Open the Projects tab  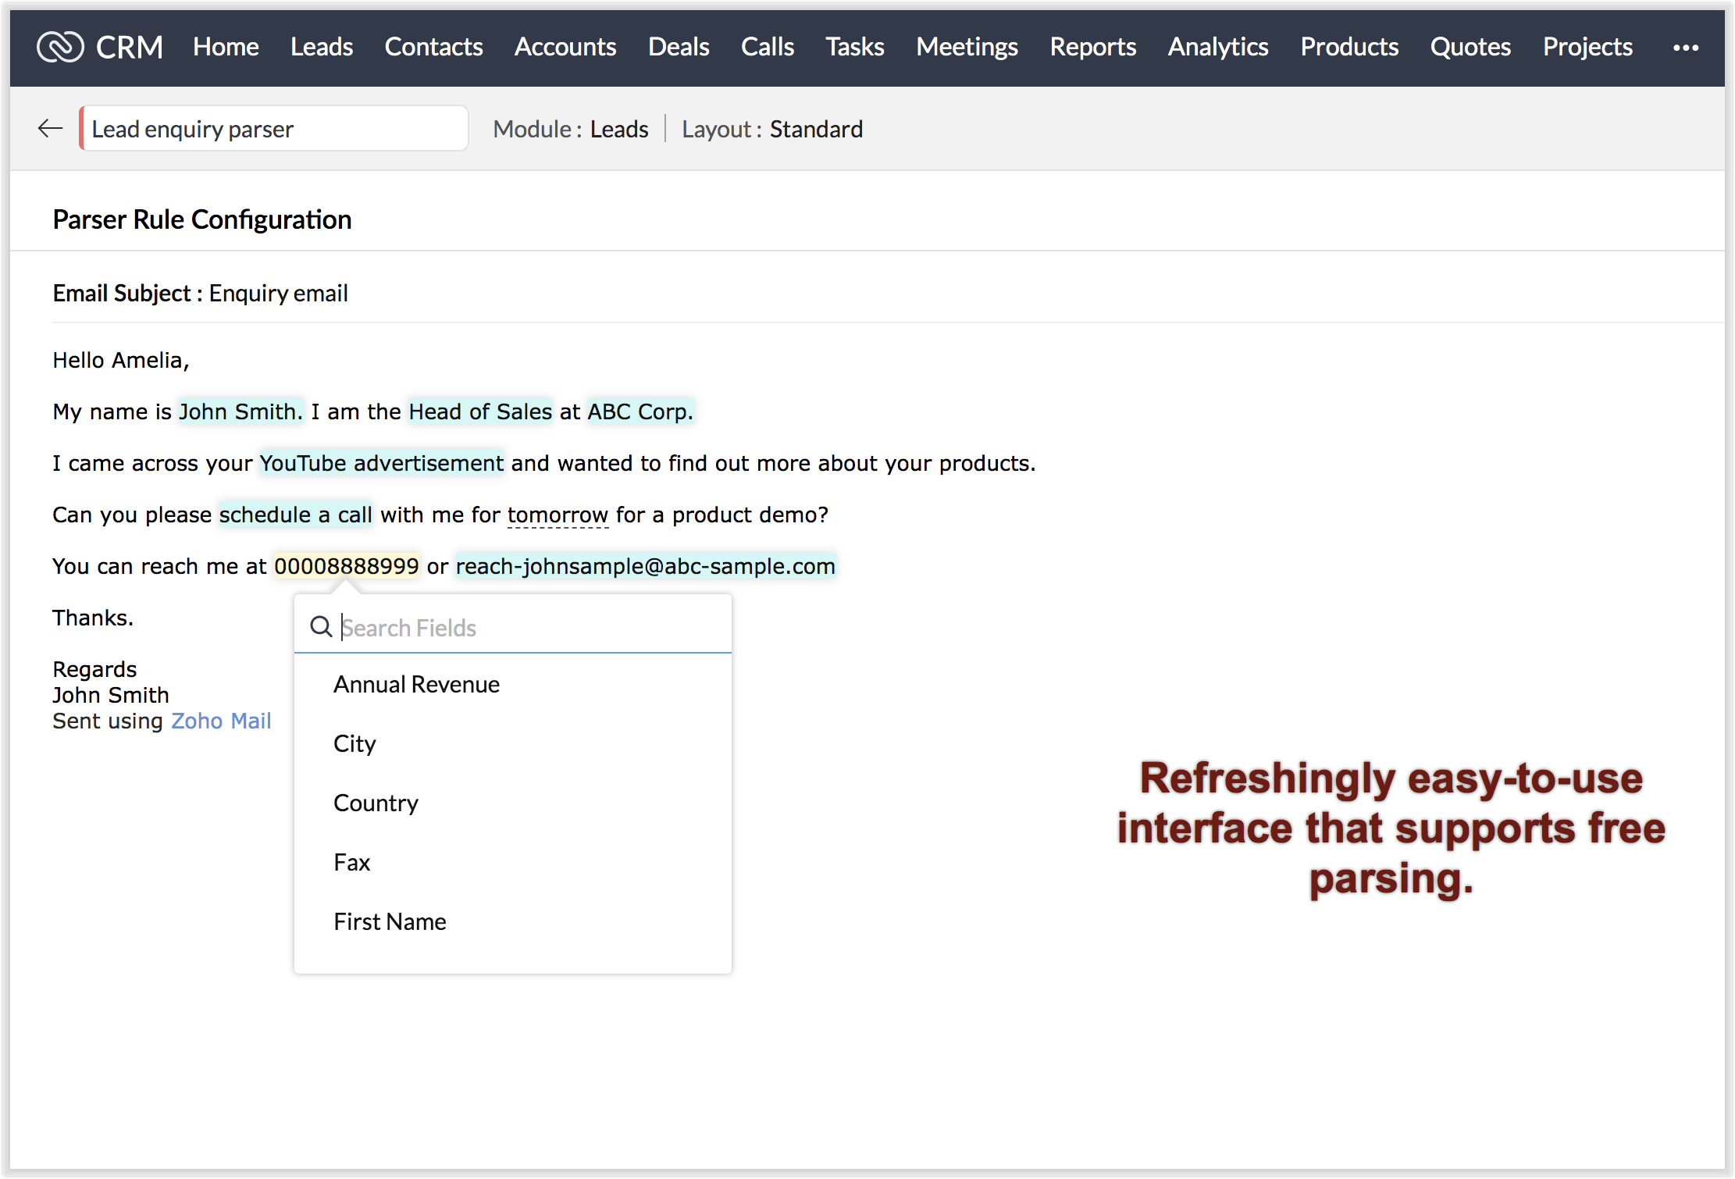[1587, 47]
